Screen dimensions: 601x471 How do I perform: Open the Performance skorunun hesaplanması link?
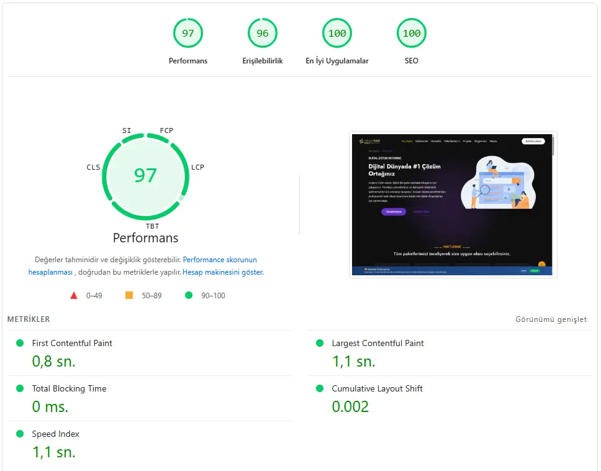coord(219,259)
